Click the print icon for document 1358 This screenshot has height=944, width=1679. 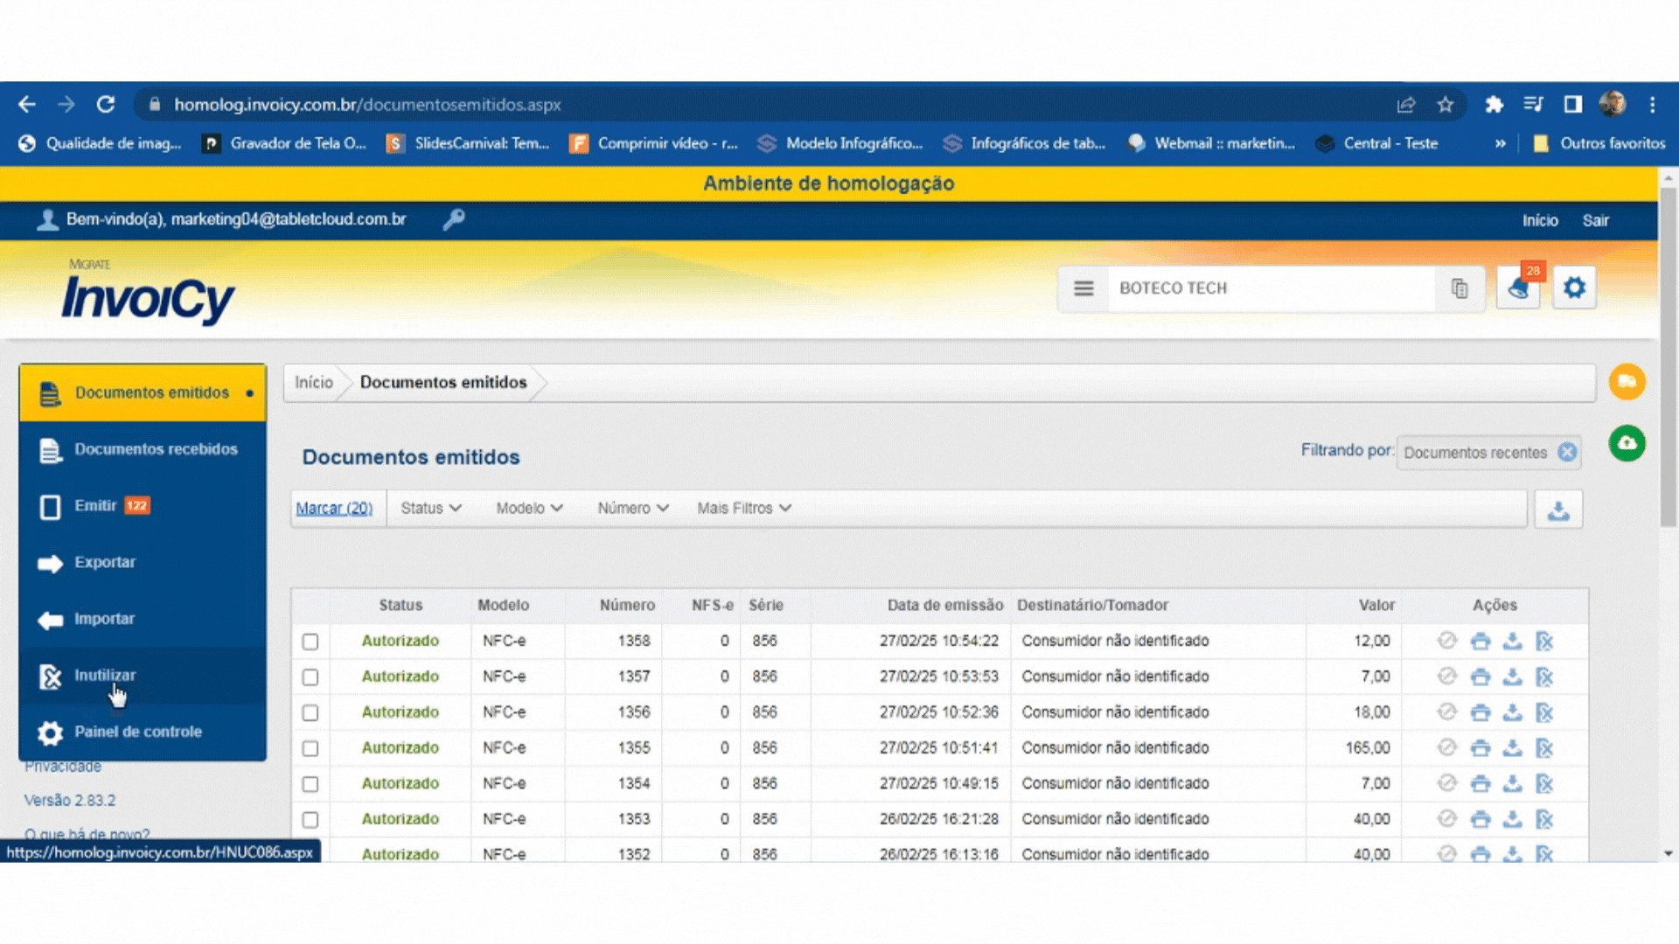pyautogui.click(x=1480, y=642)
